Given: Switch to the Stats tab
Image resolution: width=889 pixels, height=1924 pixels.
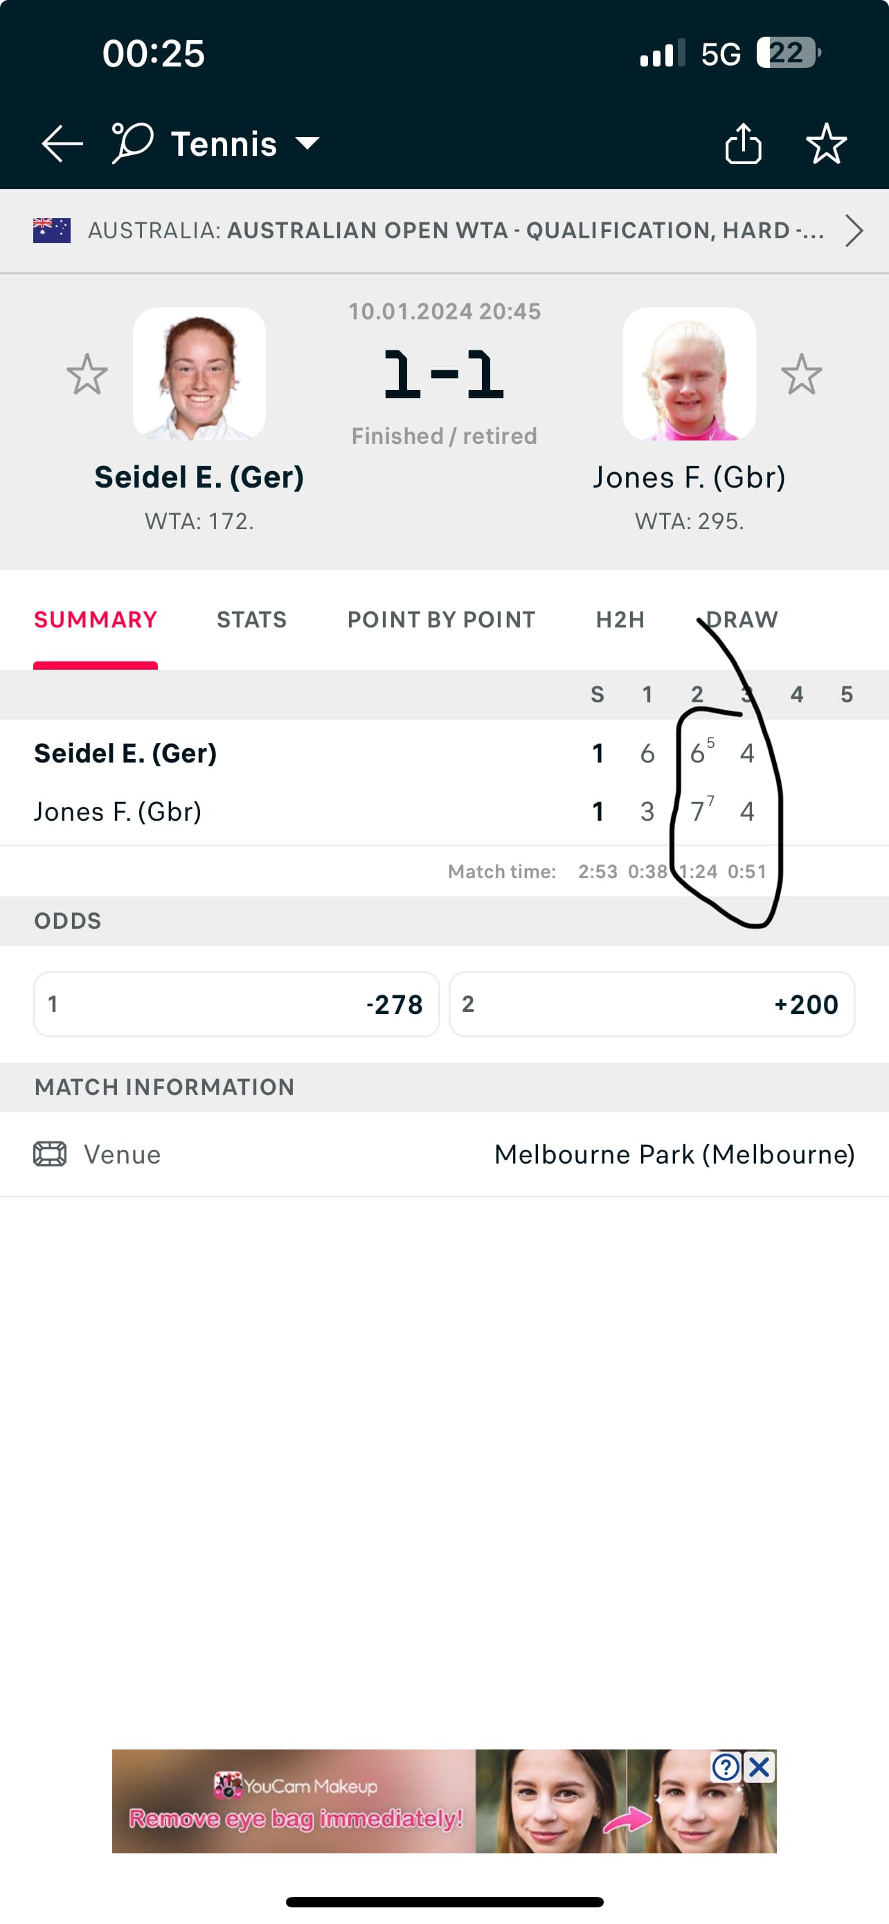Looking at the screenshot, I should [251, 619].
